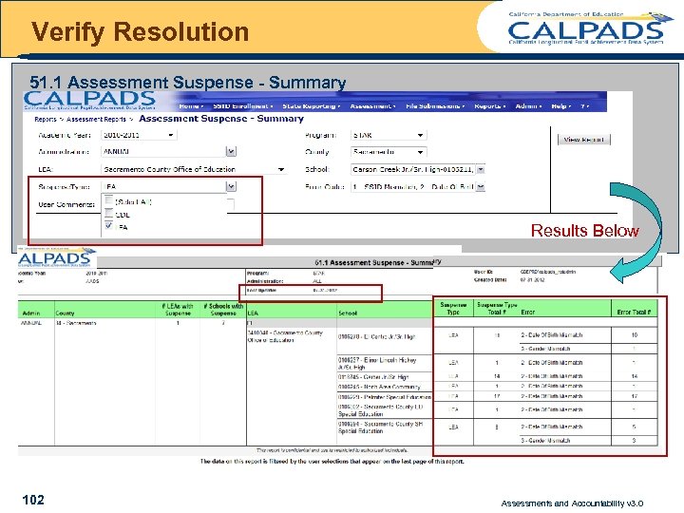The width and height of the screenshot is (684, 513).
Task: Open the Admin menu
Action: click(528, 106)
